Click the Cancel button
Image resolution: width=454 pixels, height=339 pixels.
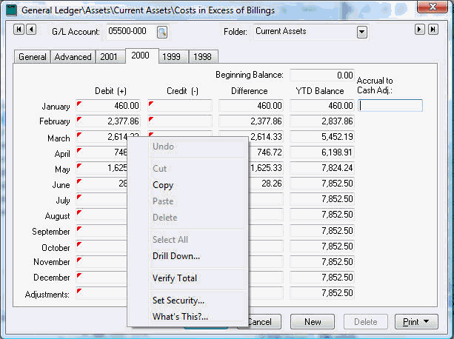[x=264, y=322]
